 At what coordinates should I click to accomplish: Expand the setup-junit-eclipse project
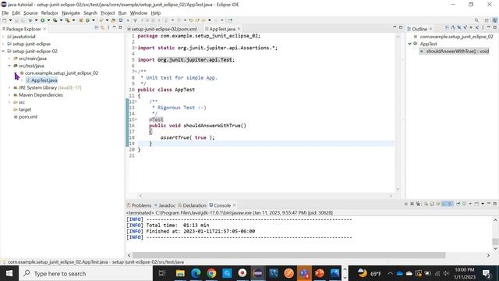click(3, 44)
